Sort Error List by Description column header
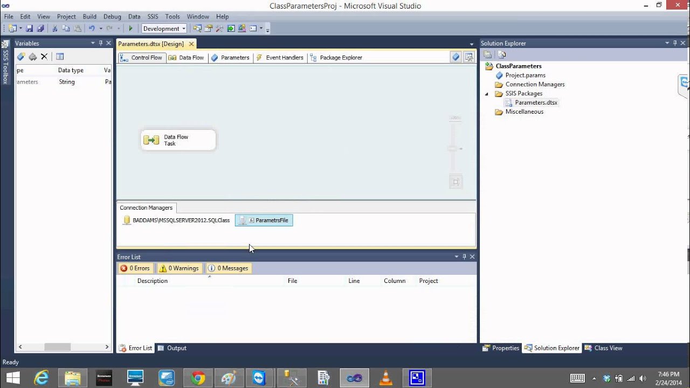 (x=152, y=281)
